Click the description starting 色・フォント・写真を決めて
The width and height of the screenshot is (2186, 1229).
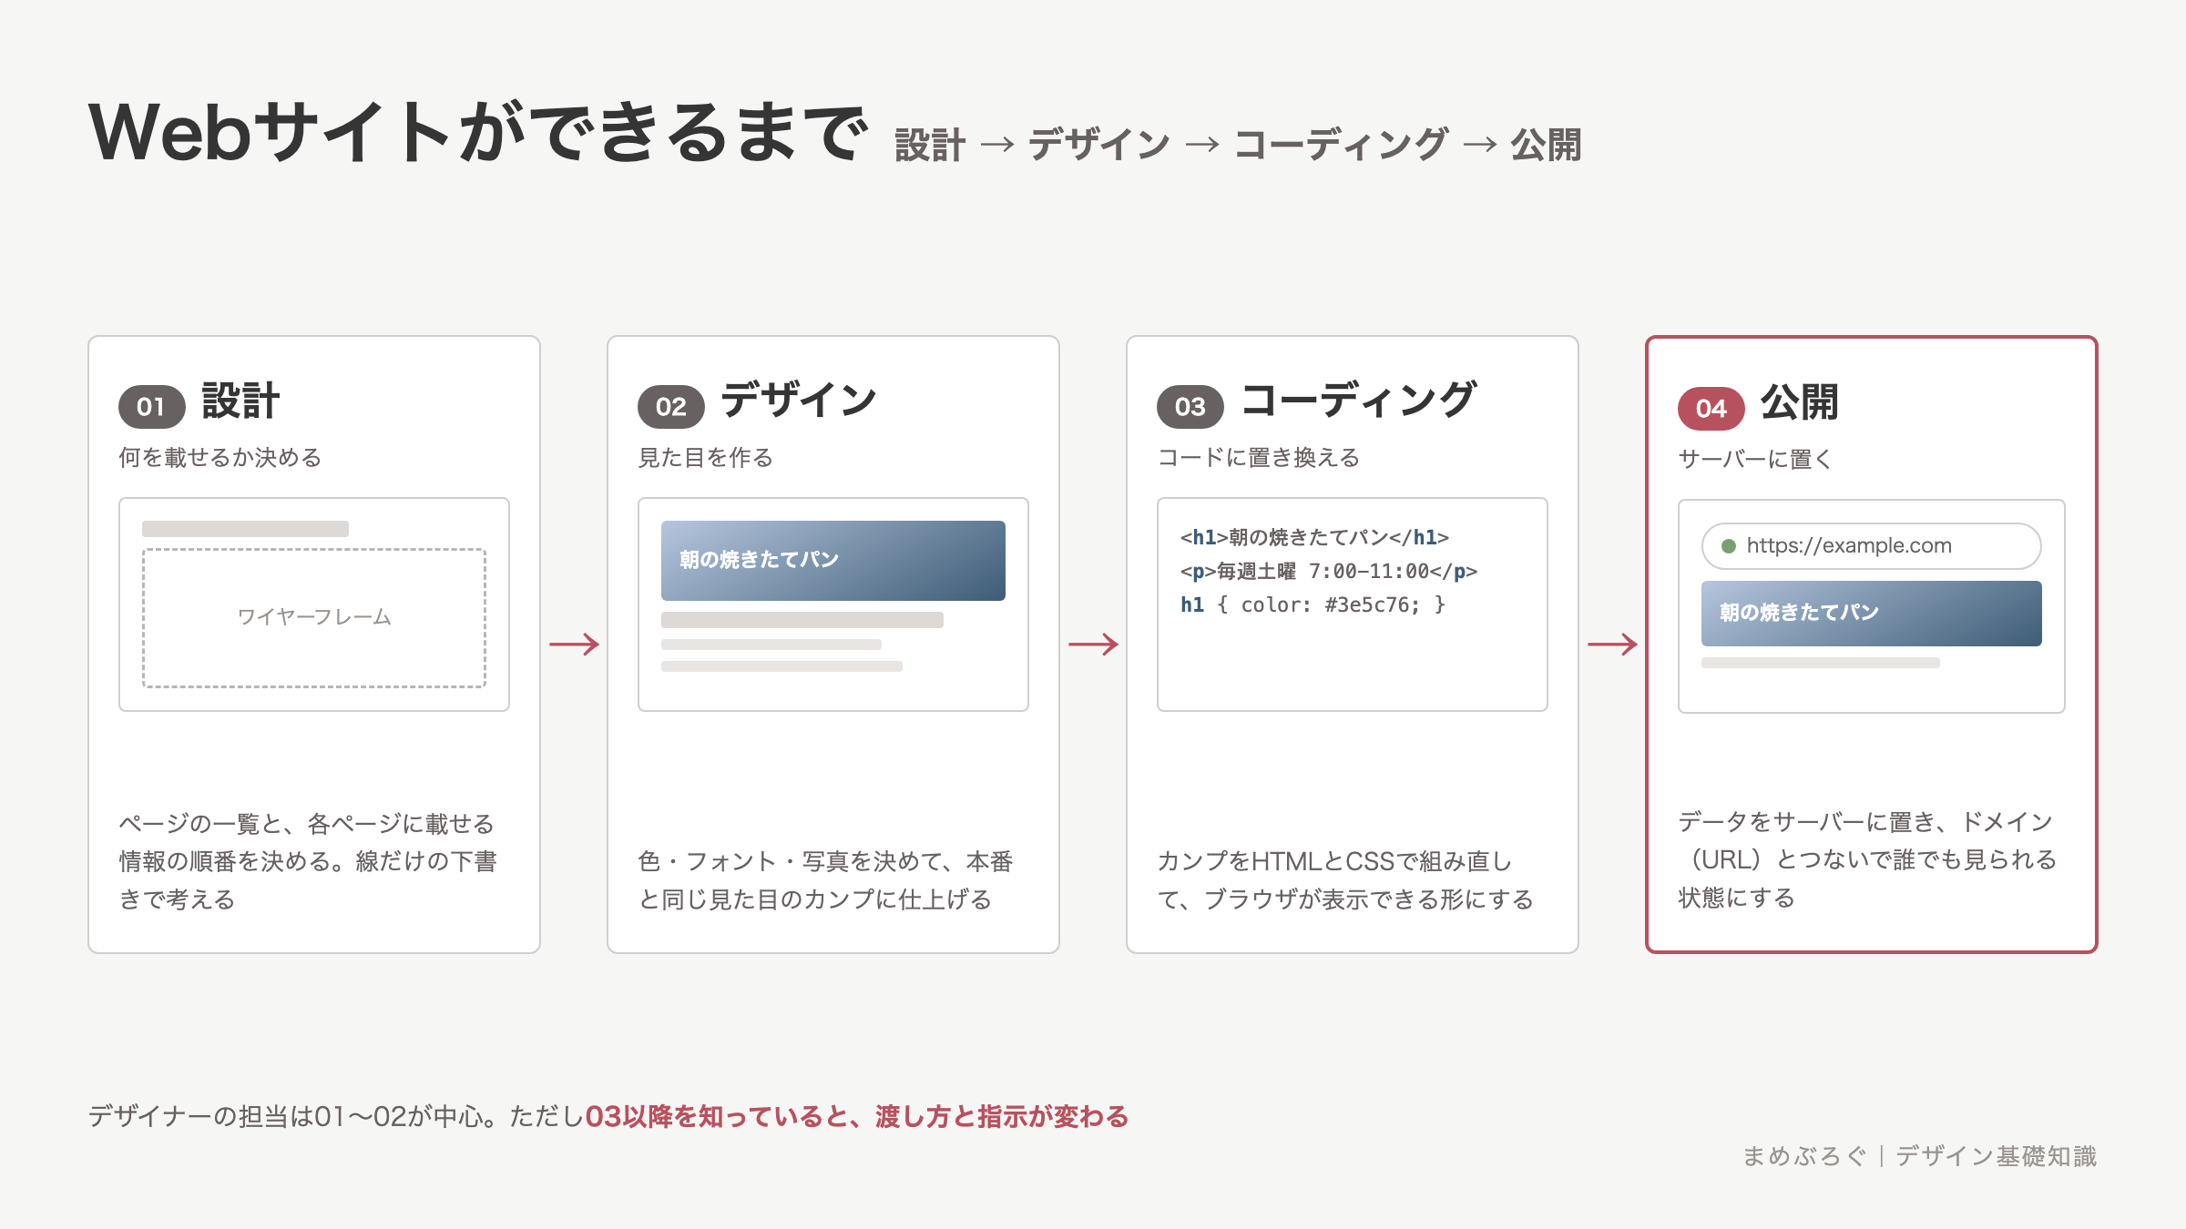(825, 880)
